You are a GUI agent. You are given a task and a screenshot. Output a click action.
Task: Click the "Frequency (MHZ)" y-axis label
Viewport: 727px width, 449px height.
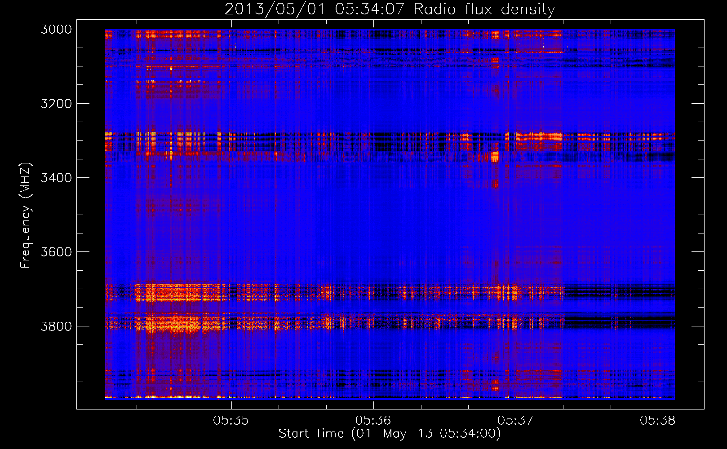[26, 216]
